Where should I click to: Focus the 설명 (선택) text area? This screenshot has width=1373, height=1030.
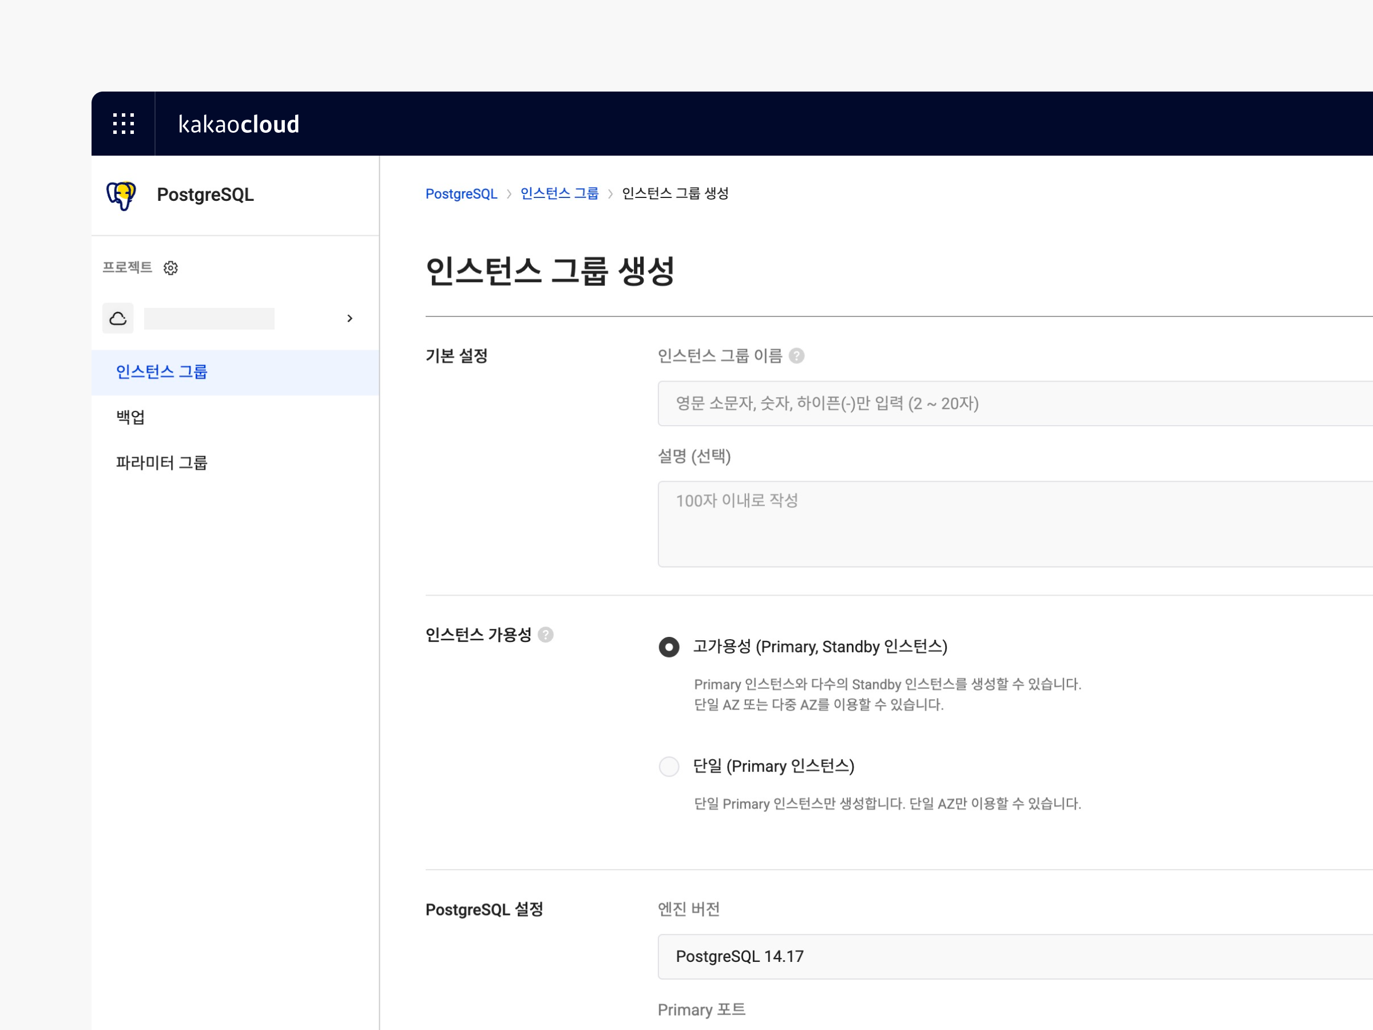pos(1015,524)
